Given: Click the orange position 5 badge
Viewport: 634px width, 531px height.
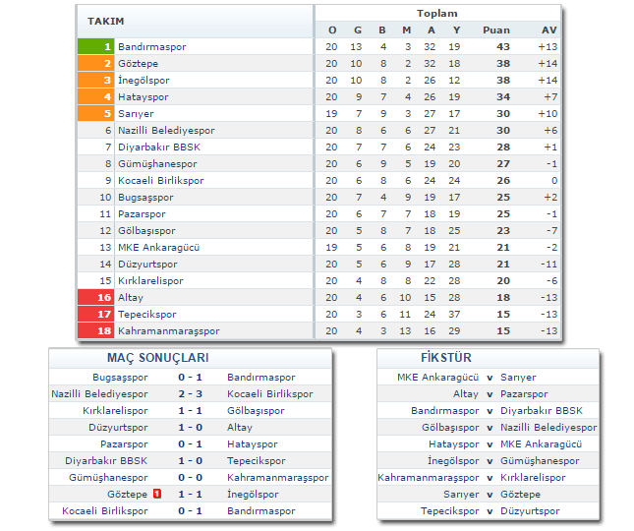Looking at the screenshot, I should pos(96,114).
